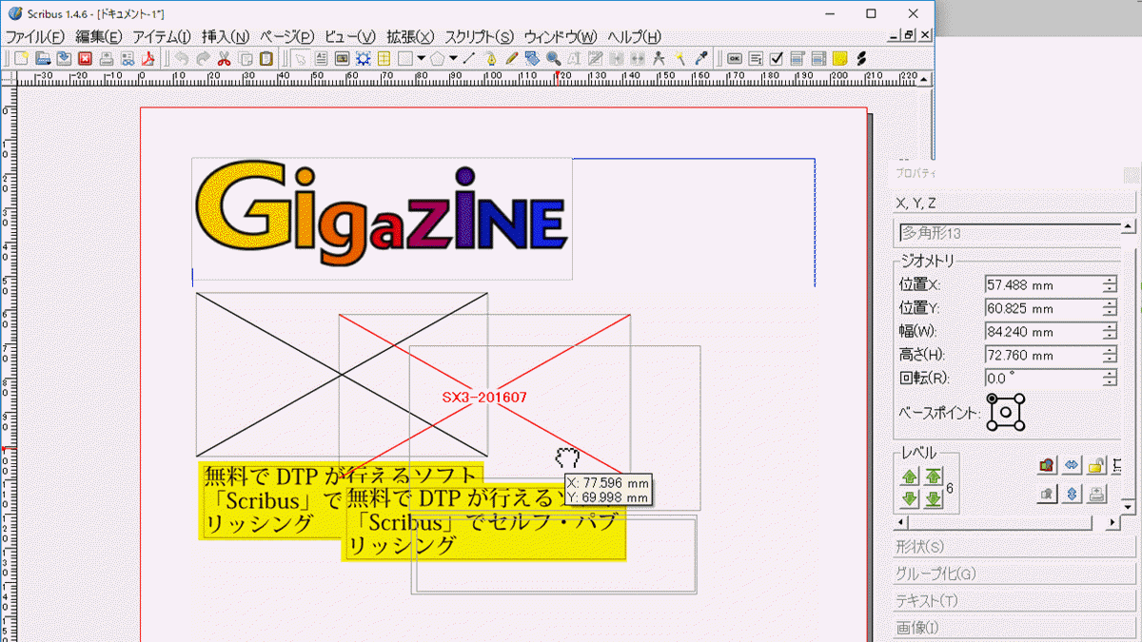Open the Insert Polygon dropdown arrow
Screen dimensions: 1142x642
tap(453, 58)
